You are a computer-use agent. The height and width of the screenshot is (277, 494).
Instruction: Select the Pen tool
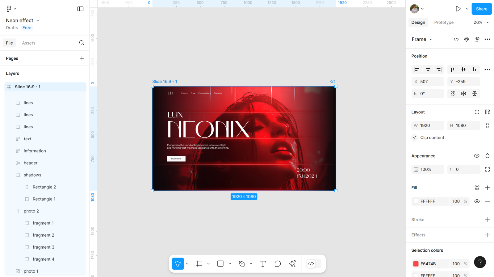tap(242, 264)
